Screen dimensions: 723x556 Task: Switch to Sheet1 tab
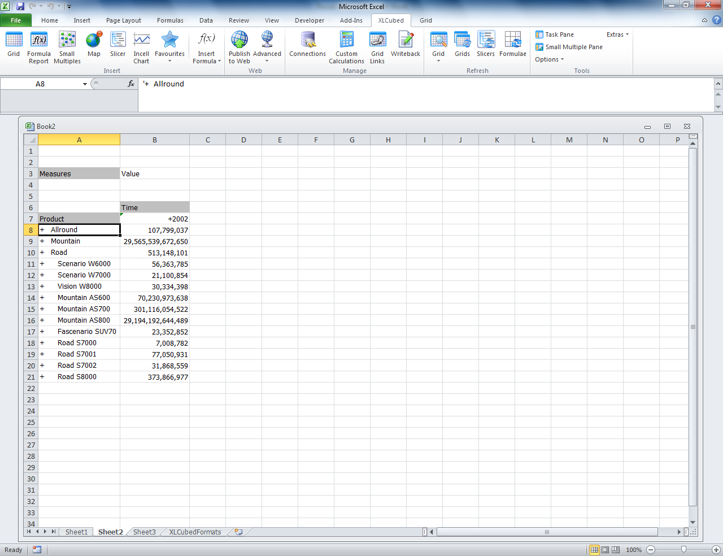click(76, 532)
